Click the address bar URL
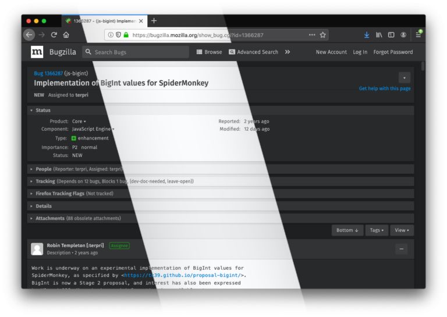 click(x=198, y=35)
